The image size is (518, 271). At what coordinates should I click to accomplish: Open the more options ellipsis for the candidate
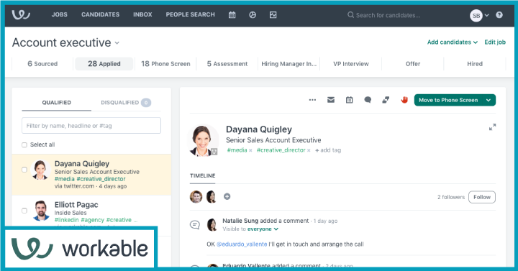312,100
